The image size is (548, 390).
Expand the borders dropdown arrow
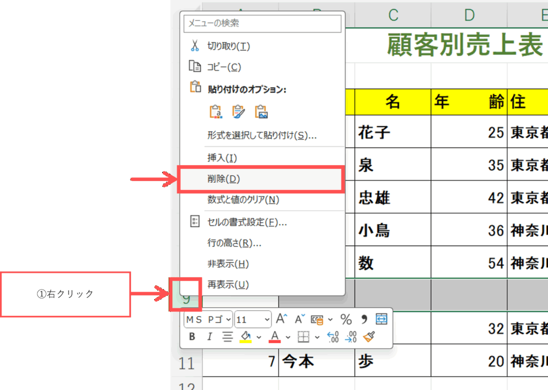317,337
